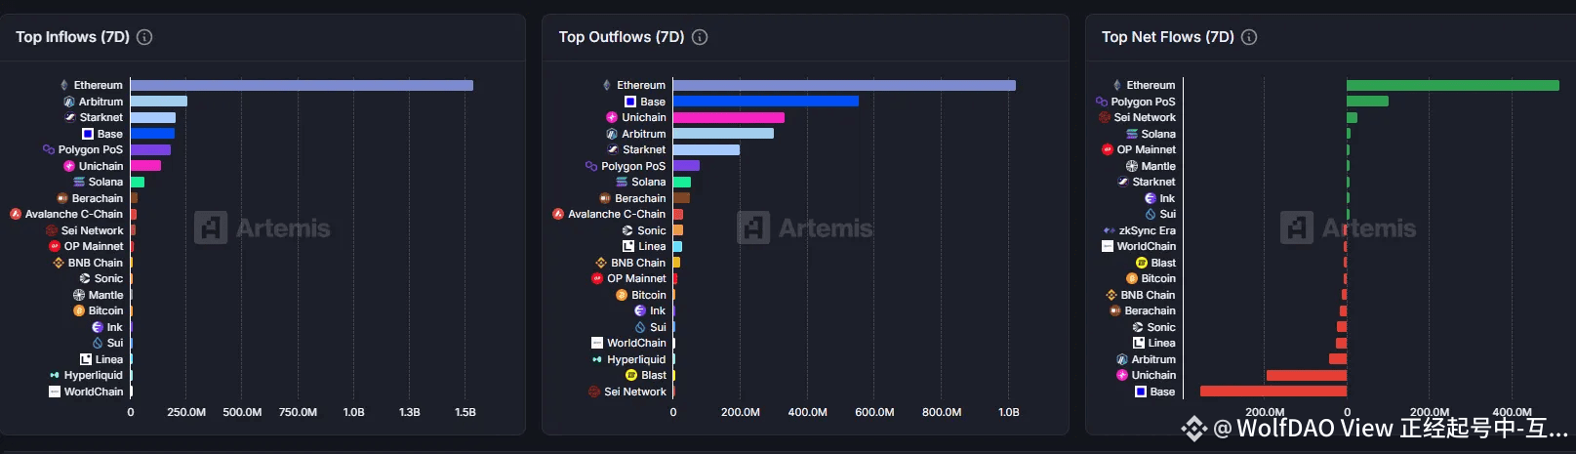Click the Bitcoin icon in Top Outflows list
Screen dimensions: 1576x454
click(622, 295)
